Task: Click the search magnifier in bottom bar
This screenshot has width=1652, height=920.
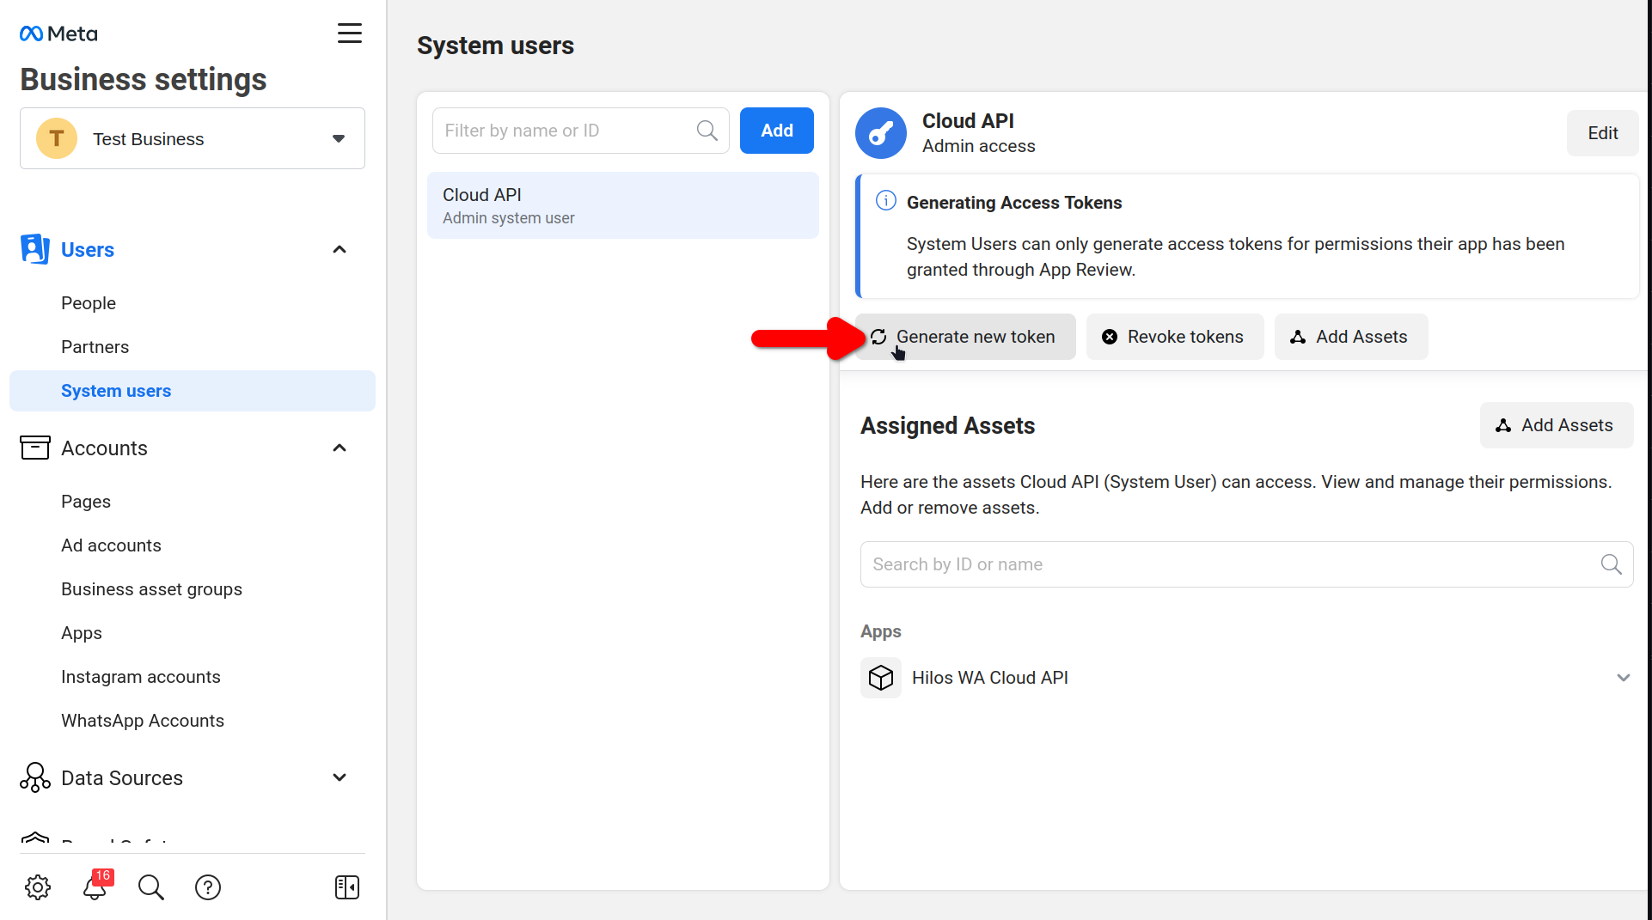Action: point(151,887)
